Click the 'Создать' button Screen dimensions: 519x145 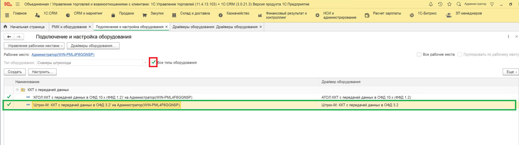[15, 72]
